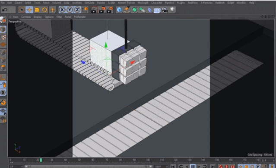Pause playback with the pause button
The image size is (276, 168).
tap(193, 166)
